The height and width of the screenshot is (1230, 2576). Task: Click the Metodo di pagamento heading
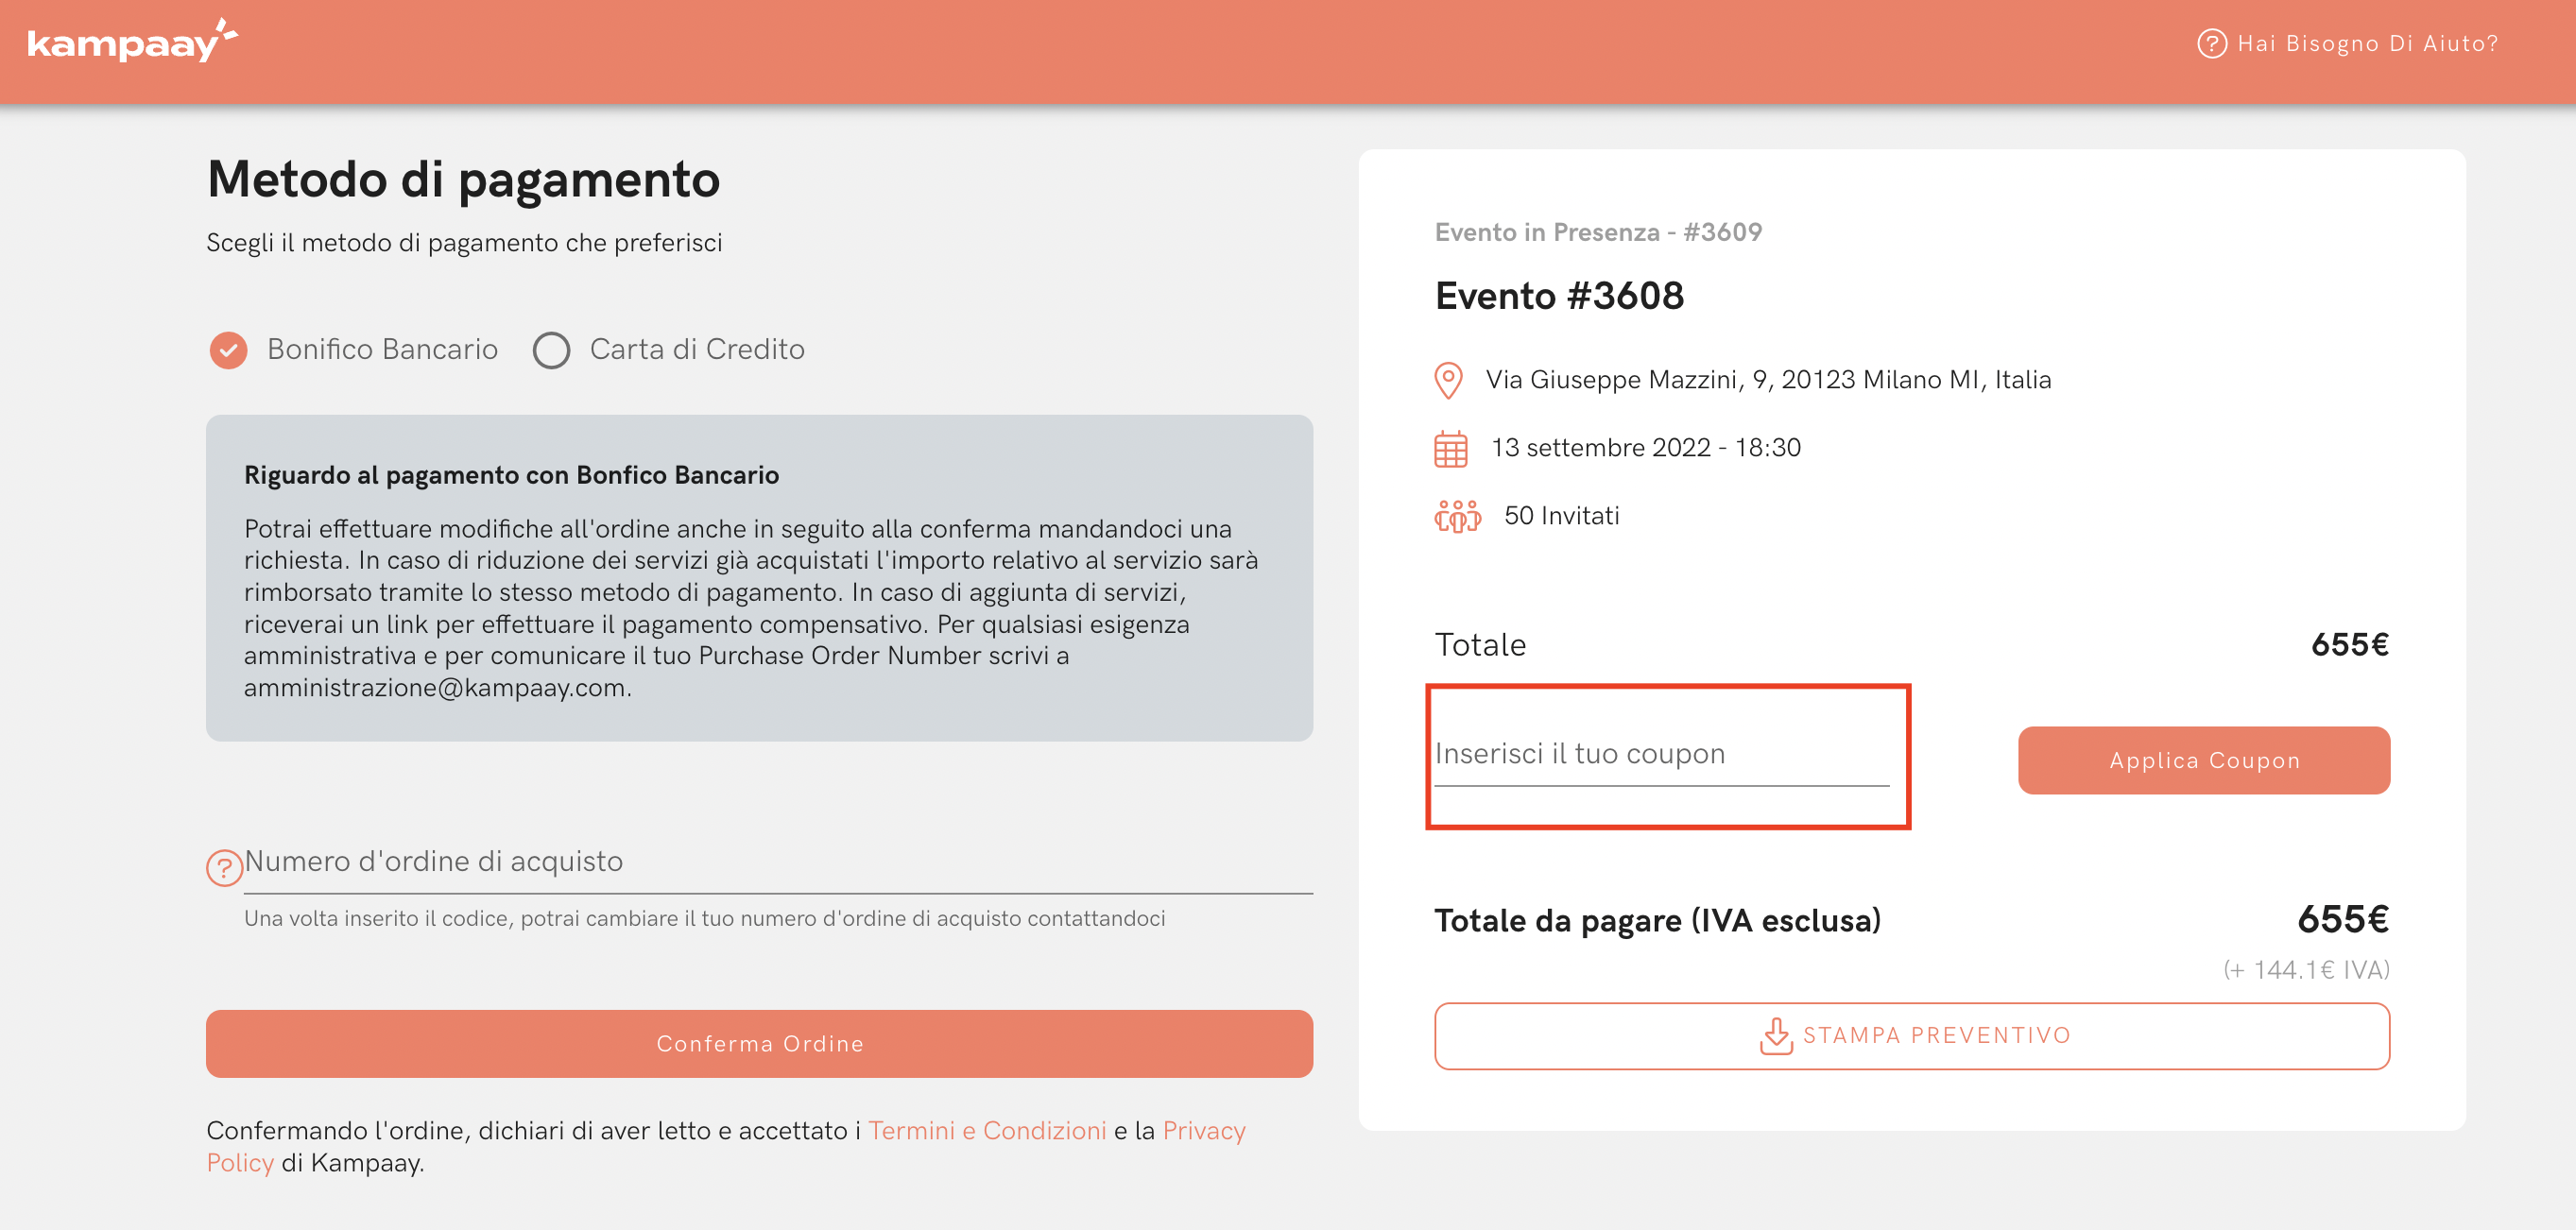463,179
